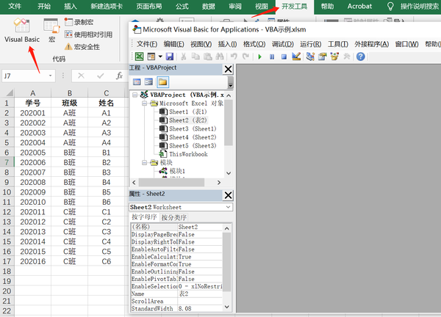
Task: Open Object Browser icon in VBA toolbar
Action: 334,57
